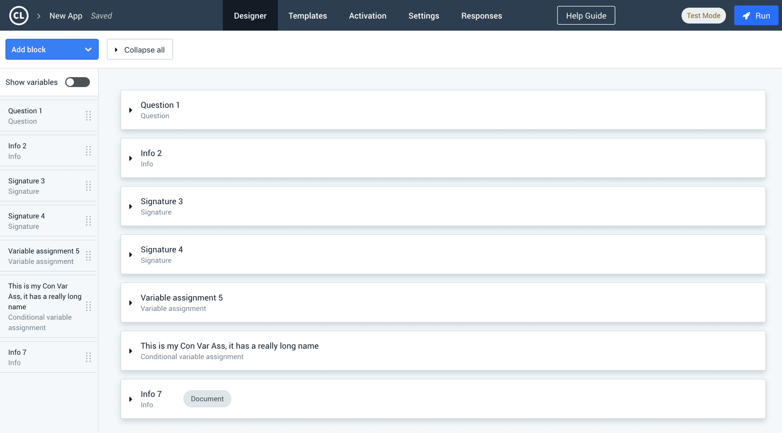
Task: Click the drag handle for Signature 4 in sidebar
Action: point(88,221)
